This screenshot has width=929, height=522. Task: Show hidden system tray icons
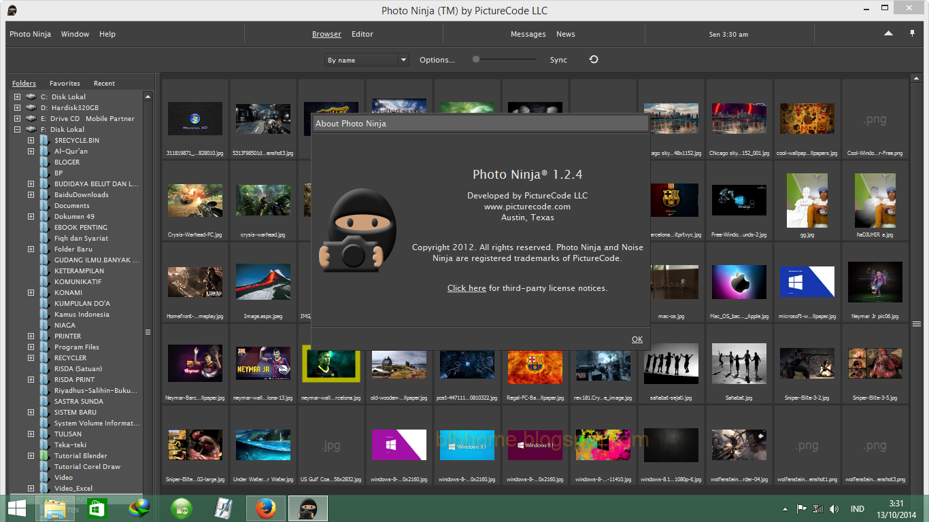(x=784, y=508)
